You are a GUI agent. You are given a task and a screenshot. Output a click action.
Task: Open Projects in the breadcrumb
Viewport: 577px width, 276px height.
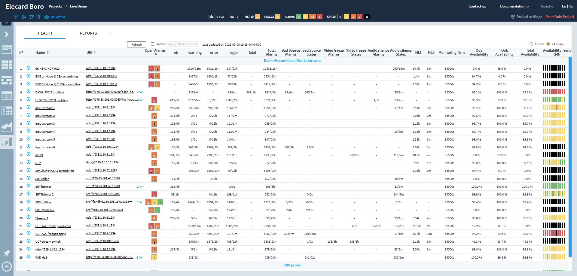(x=55, y=6)
